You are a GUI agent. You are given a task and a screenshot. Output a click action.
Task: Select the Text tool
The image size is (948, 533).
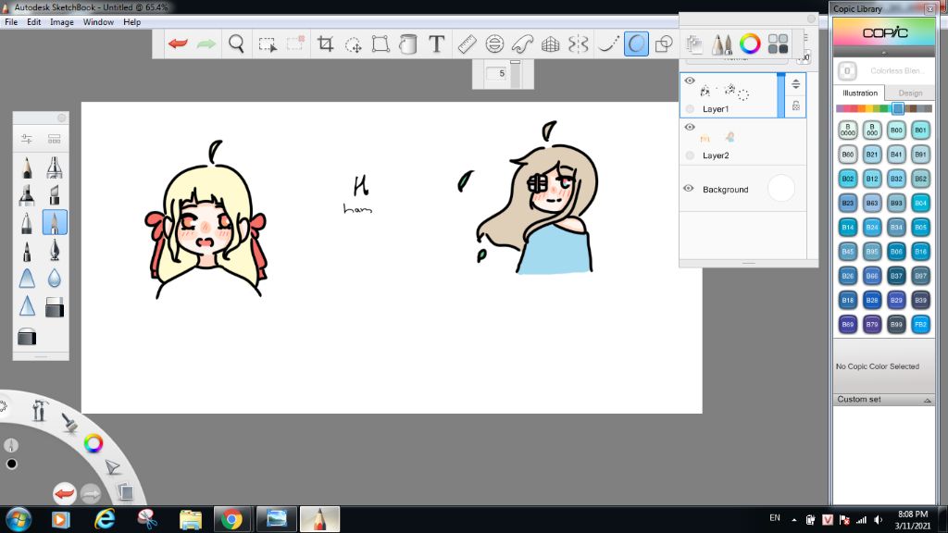pyautogui.click(x=437, y=43)
